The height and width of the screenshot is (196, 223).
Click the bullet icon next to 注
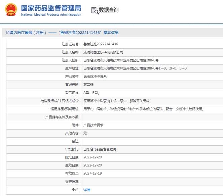[x=73, y=190]
